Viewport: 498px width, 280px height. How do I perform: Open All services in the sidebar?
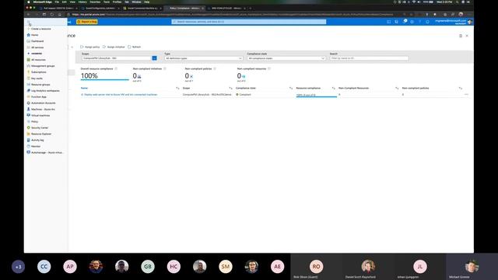tap(37, 47)
